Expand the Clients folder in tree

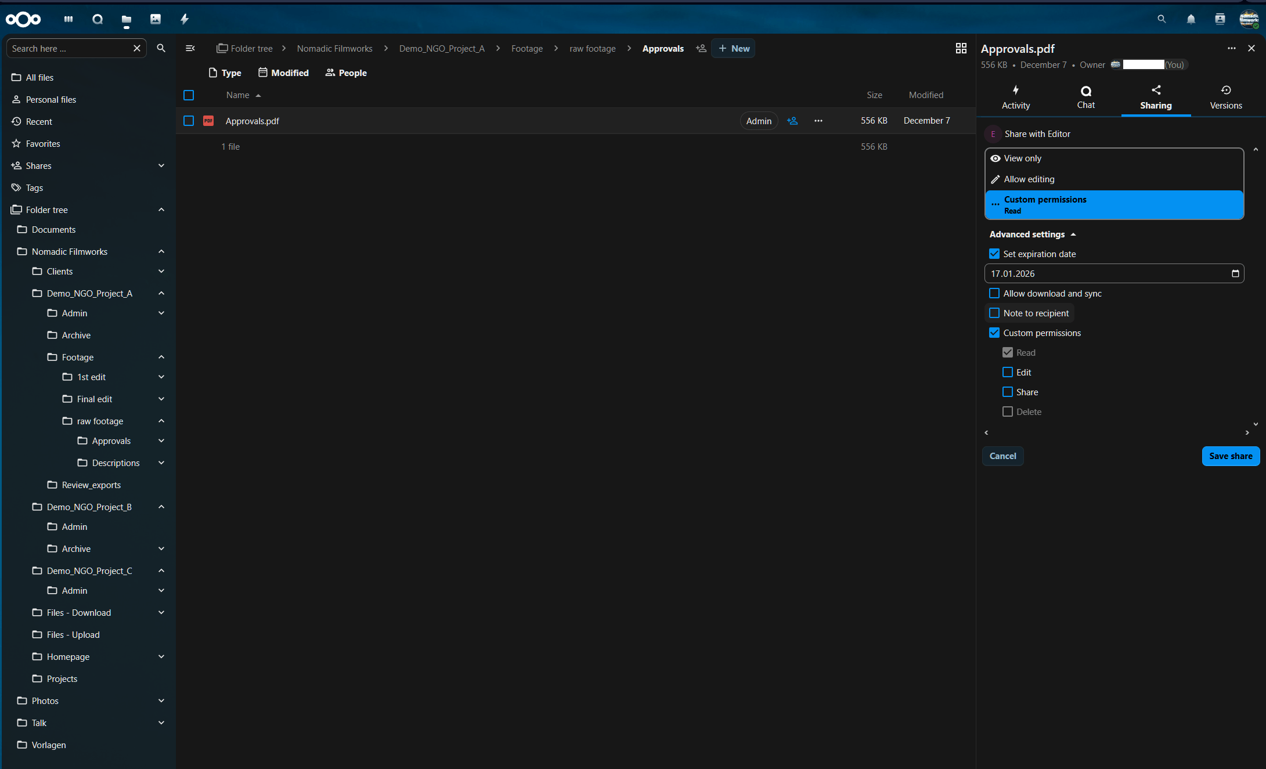[161, 271]
